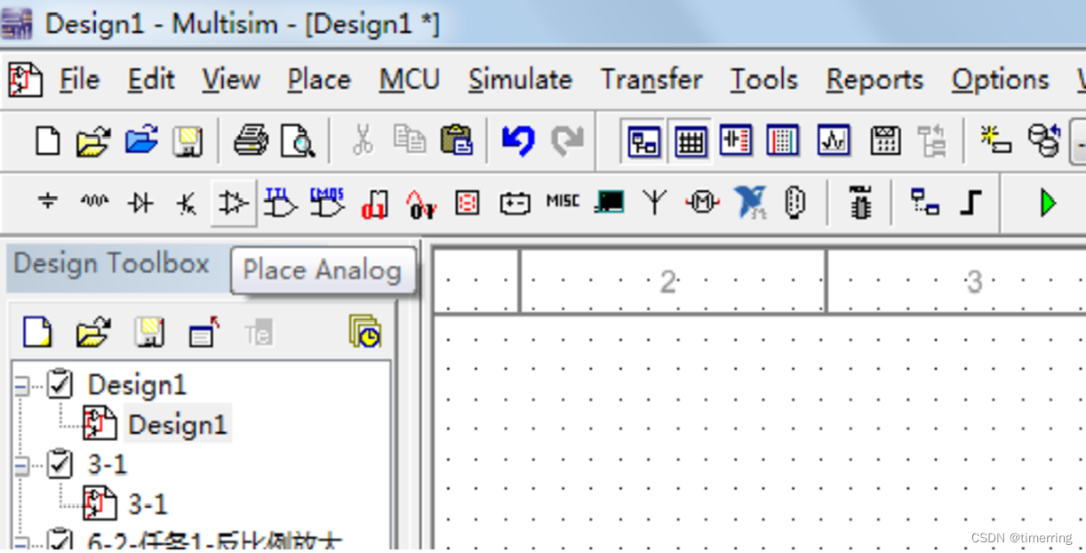Place Connector component icon
Screen dimensions: 1086x553
pos(795,203)
